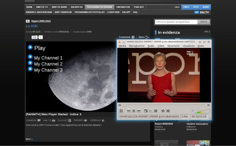Click the VLC stop button
This screenshot has width=236, height=146.
134,111
